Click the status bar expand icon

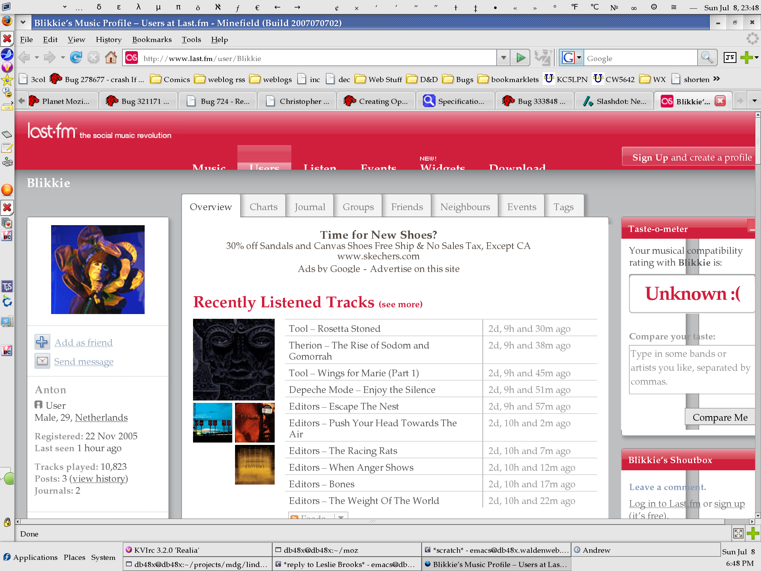[x=738, y=534]
